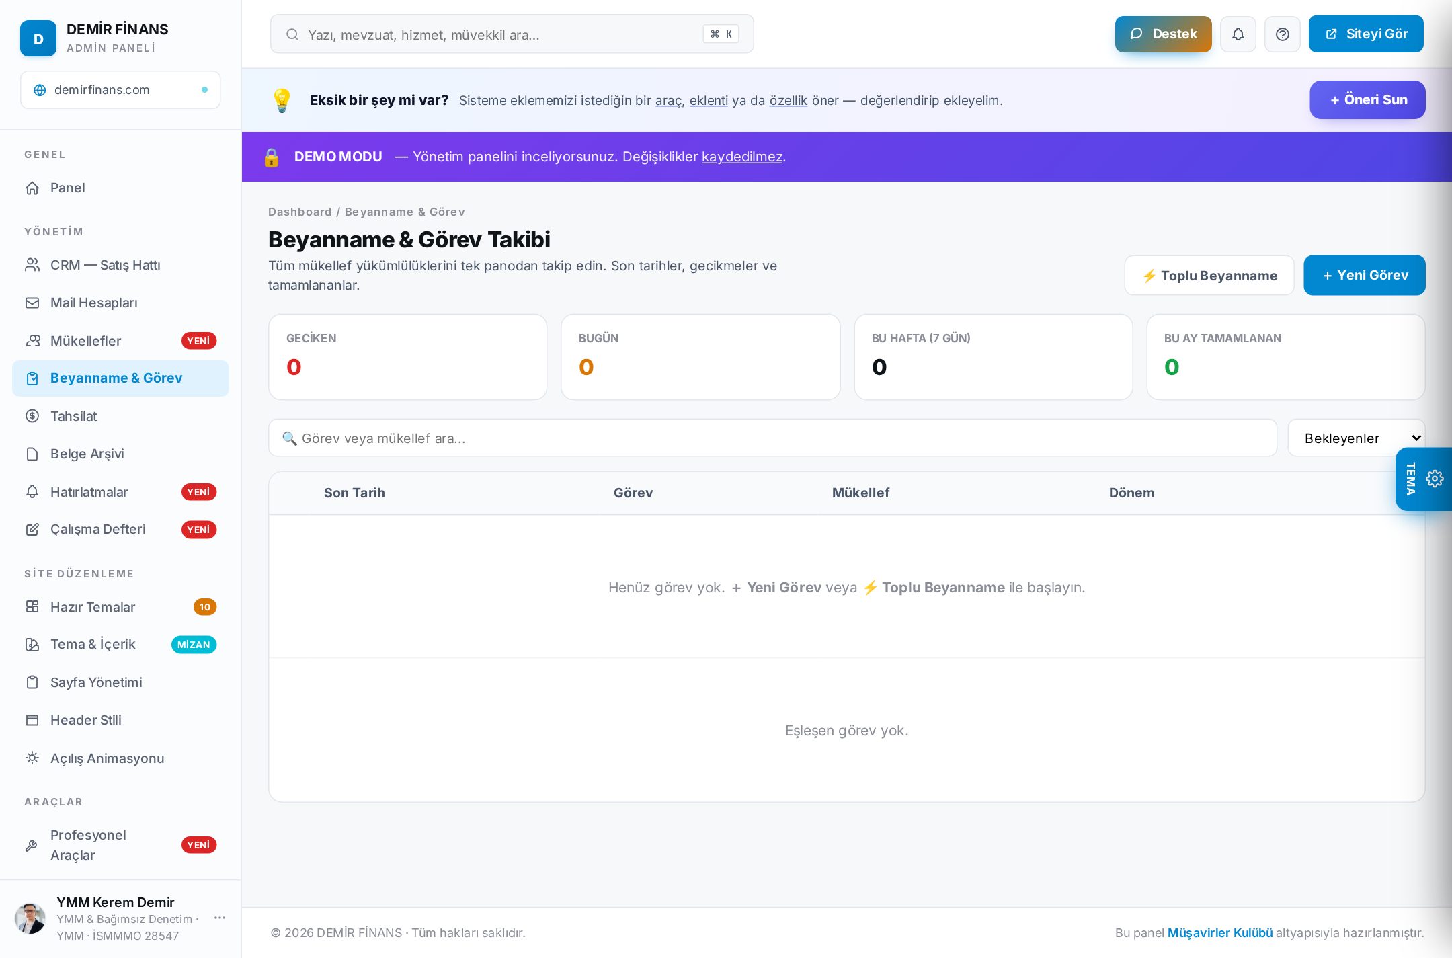Click the Görev veya mükellef ara field
Screen dimensions: 1452x958
772,438
